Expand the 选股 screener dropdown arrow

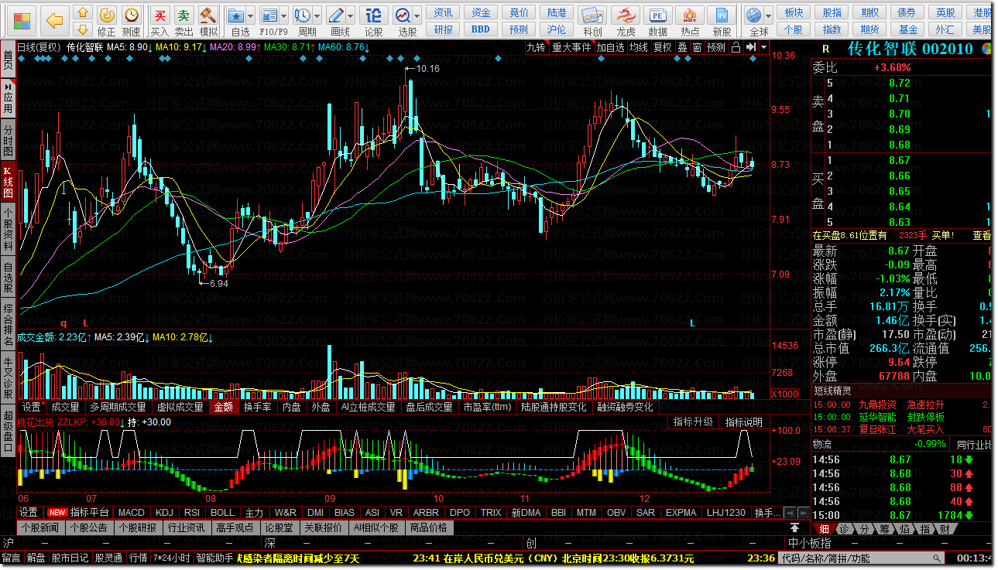pos(418,15)
